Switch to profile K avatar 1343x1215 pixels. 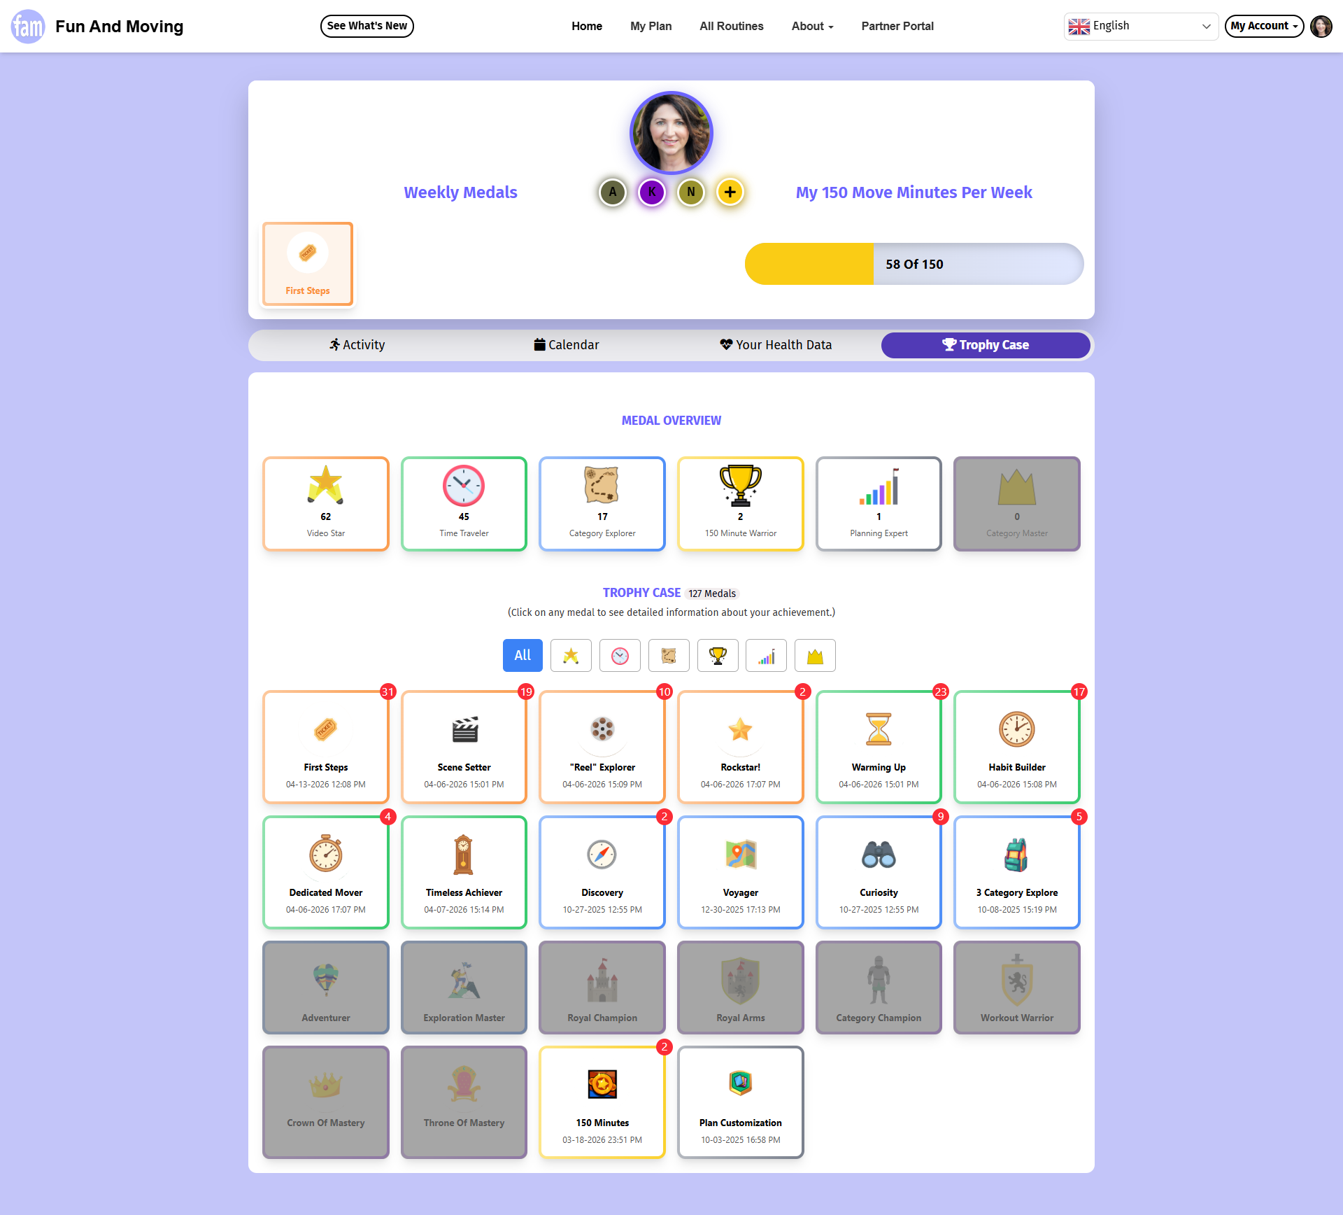[651, 192]
